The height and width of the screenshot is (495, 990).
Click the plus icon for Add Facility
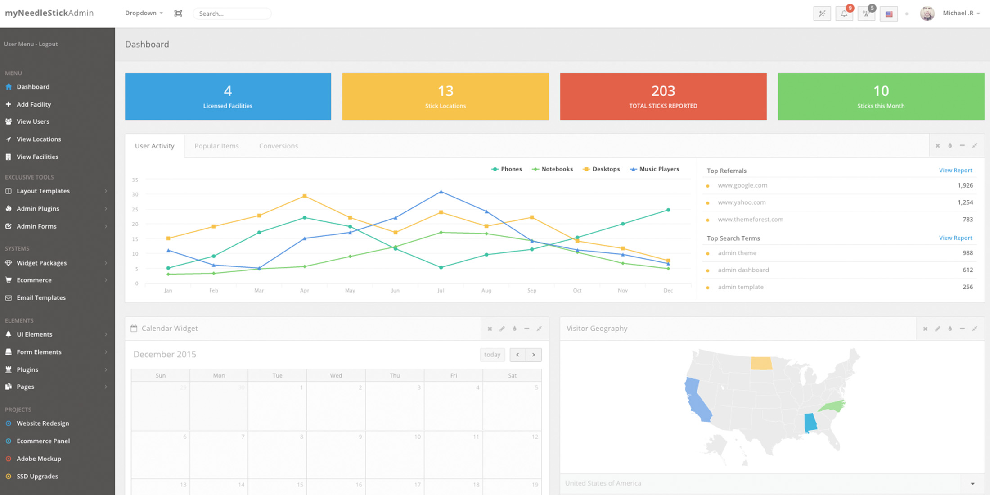pyautogui.click(x=9, y=104)
